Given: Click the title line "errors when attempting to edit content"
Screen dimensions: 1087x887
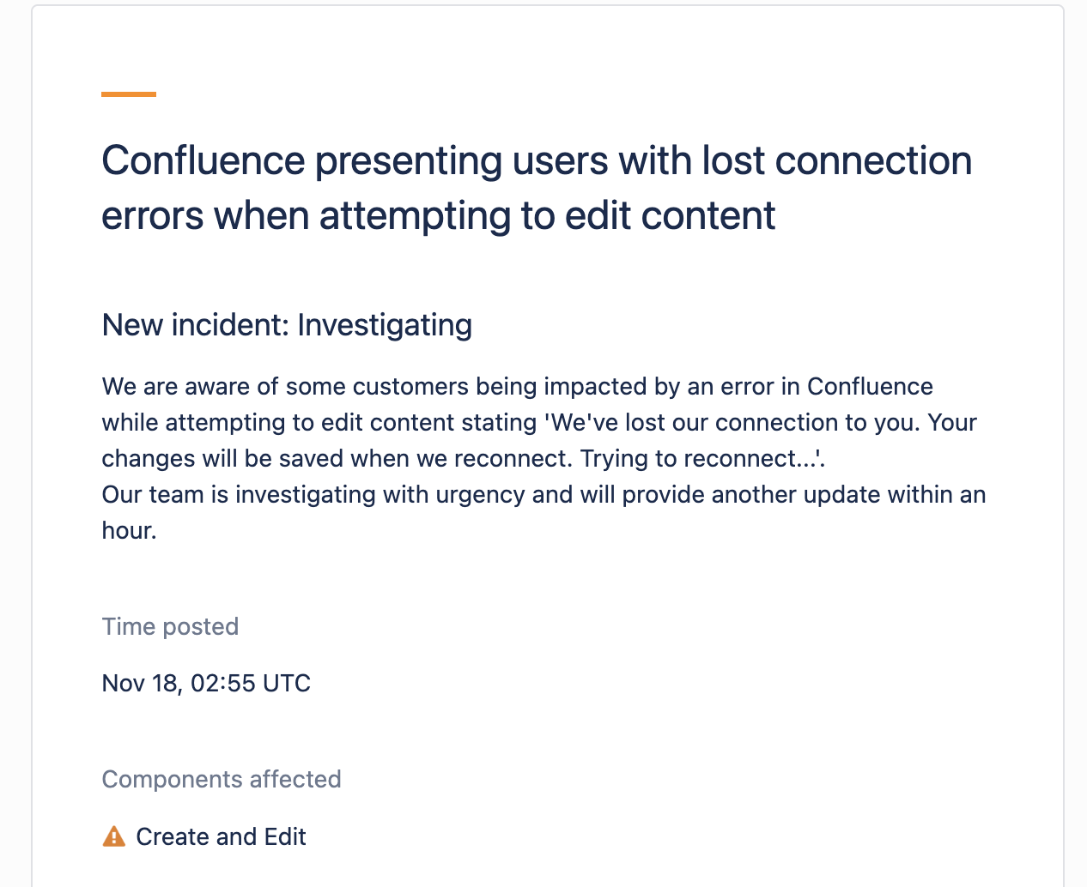Looking at the screenshot, I should (438, 216).
